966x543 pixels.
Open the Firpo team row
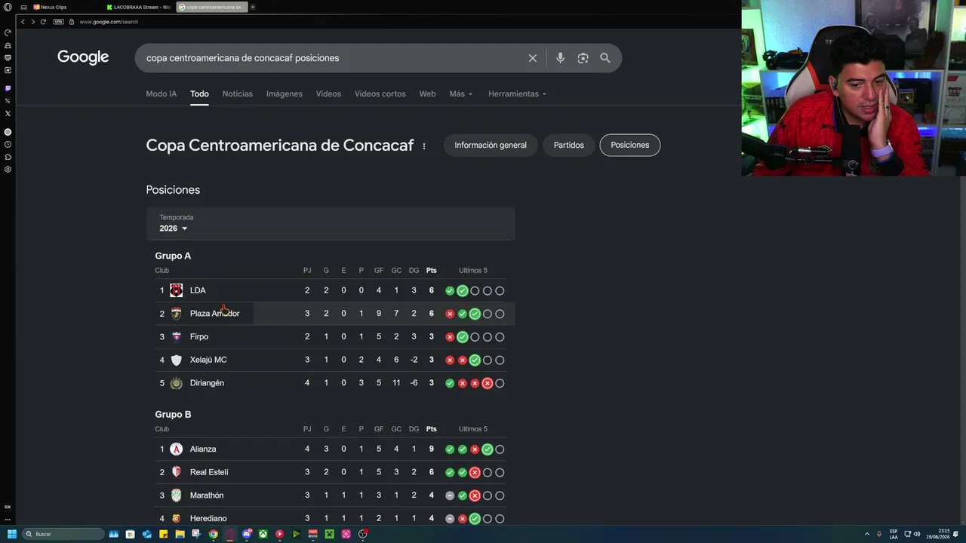point(331,337)
